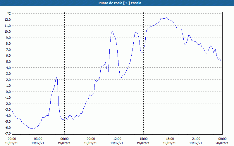This screenshot has height=146, width=234.
Task: Click the 19/02/21 date under 03:00
Action: click(x=38, y=143)
